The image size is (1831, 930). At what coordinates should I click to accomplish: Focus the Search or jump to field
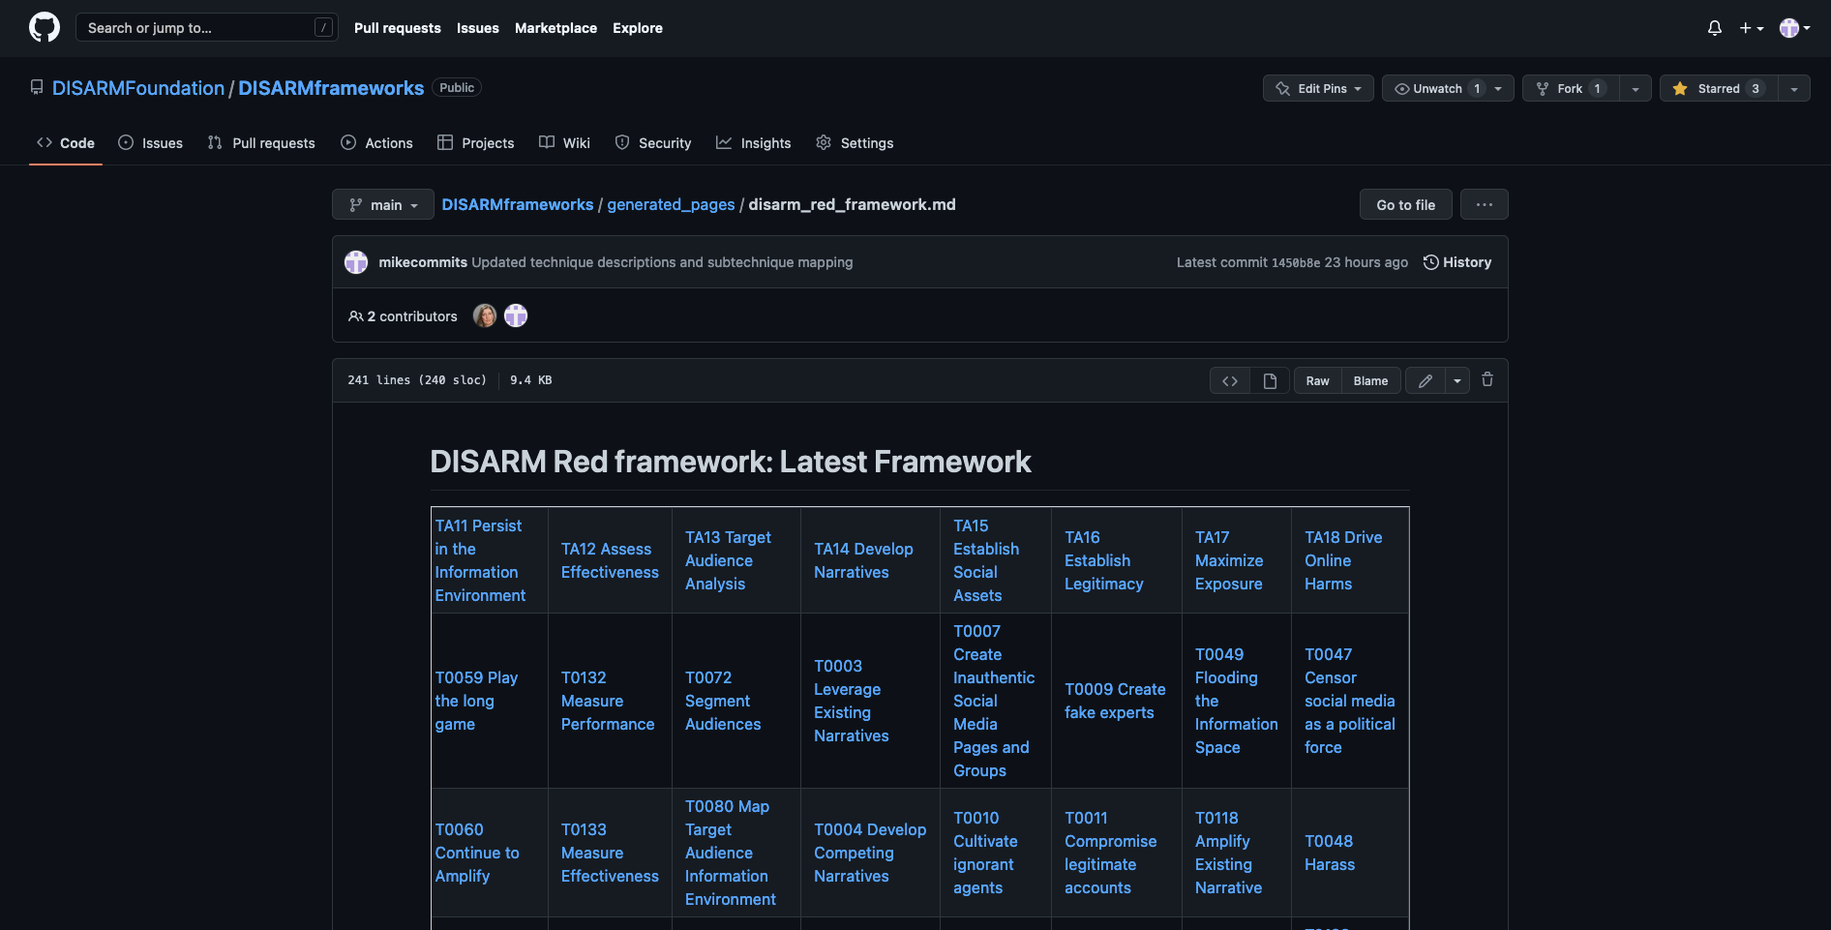click(207, 27)
